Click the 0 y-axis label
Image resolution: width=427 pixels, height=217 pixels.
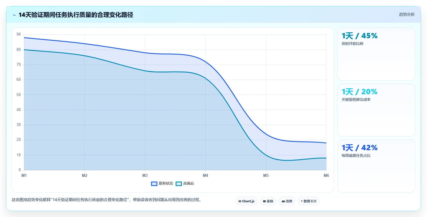tap(20, 170)
